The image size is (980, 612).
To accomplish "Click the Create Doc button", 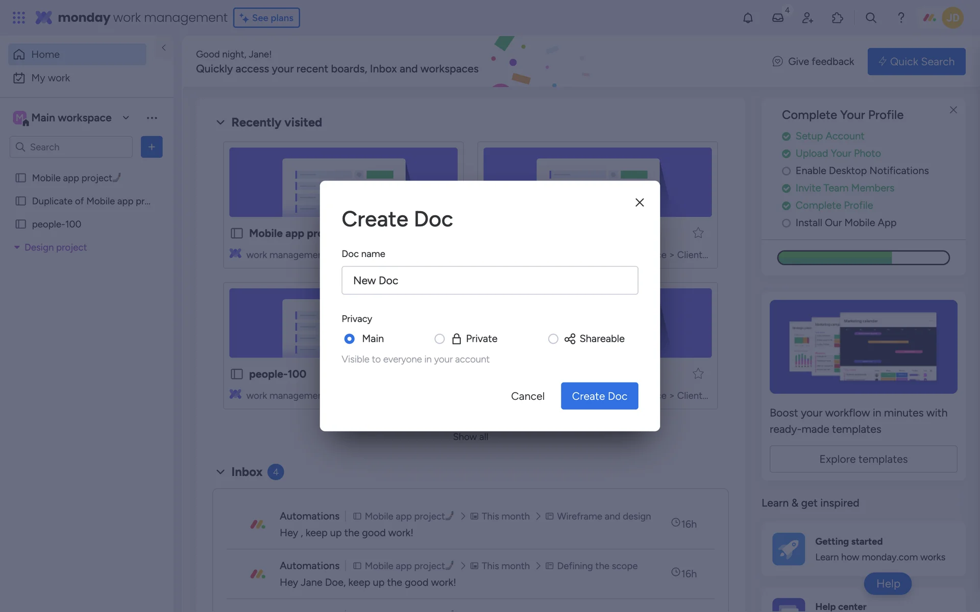I will (599, 396).
